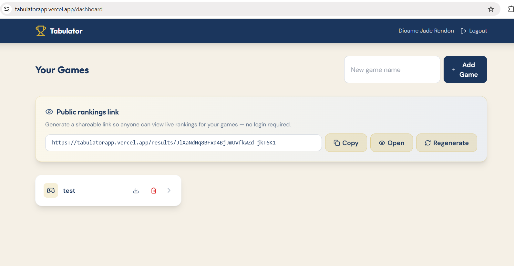The height and width of the screenshot is (266, 514).
Task: Select the public results URL text field
Action: 183,143
